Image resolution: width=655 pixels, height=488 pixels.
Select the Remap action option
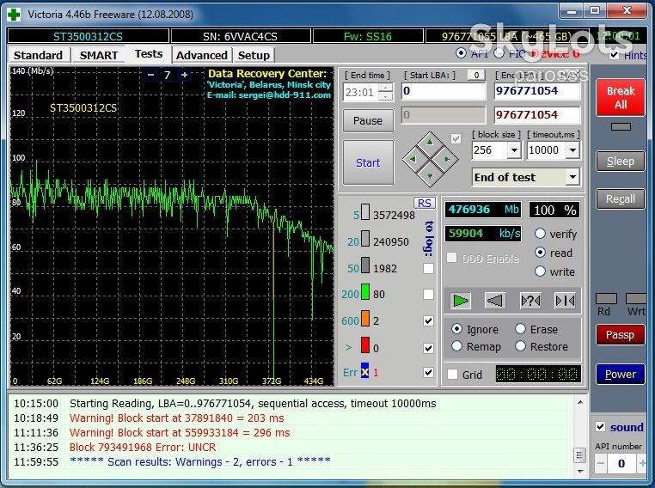(457, 346)
